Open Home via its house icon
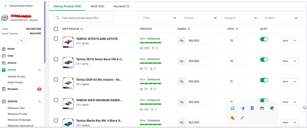The image size is (307, 128). [4, 49]
